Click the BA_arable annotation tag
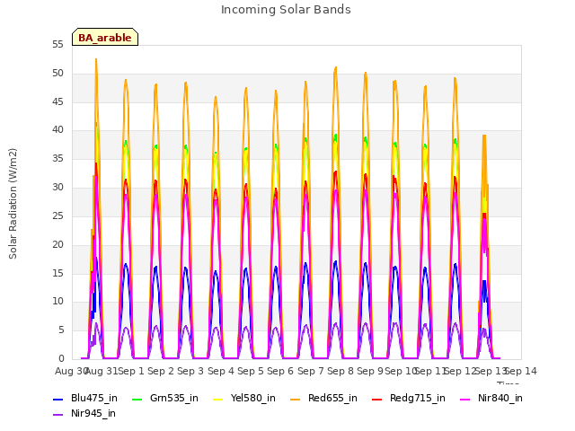The image size is (575, 431). tap(105, 37)
